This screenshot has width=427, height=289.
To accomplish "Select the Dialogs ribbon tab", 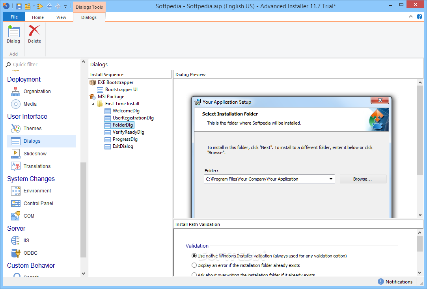I will [89, 17].
